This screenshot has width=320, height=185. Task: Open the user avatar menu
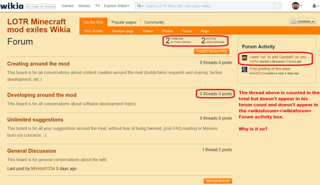click(x=296, y=6)
